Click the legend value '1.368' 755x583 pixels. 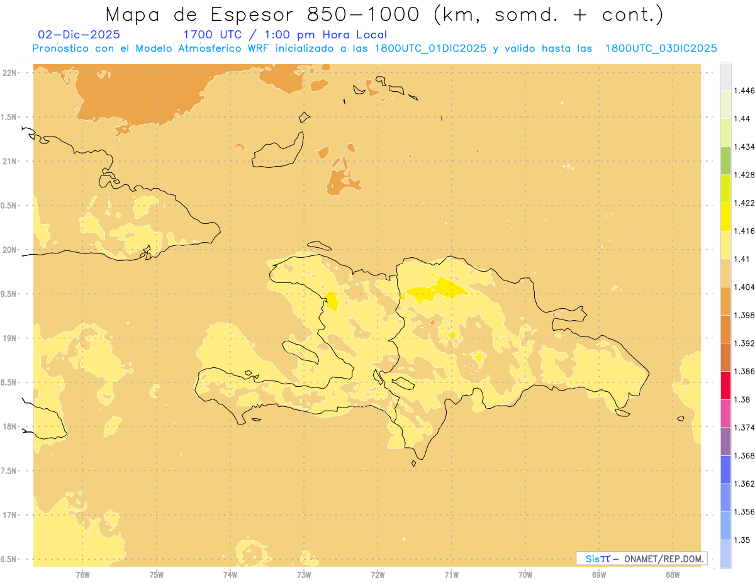[744, 455]
